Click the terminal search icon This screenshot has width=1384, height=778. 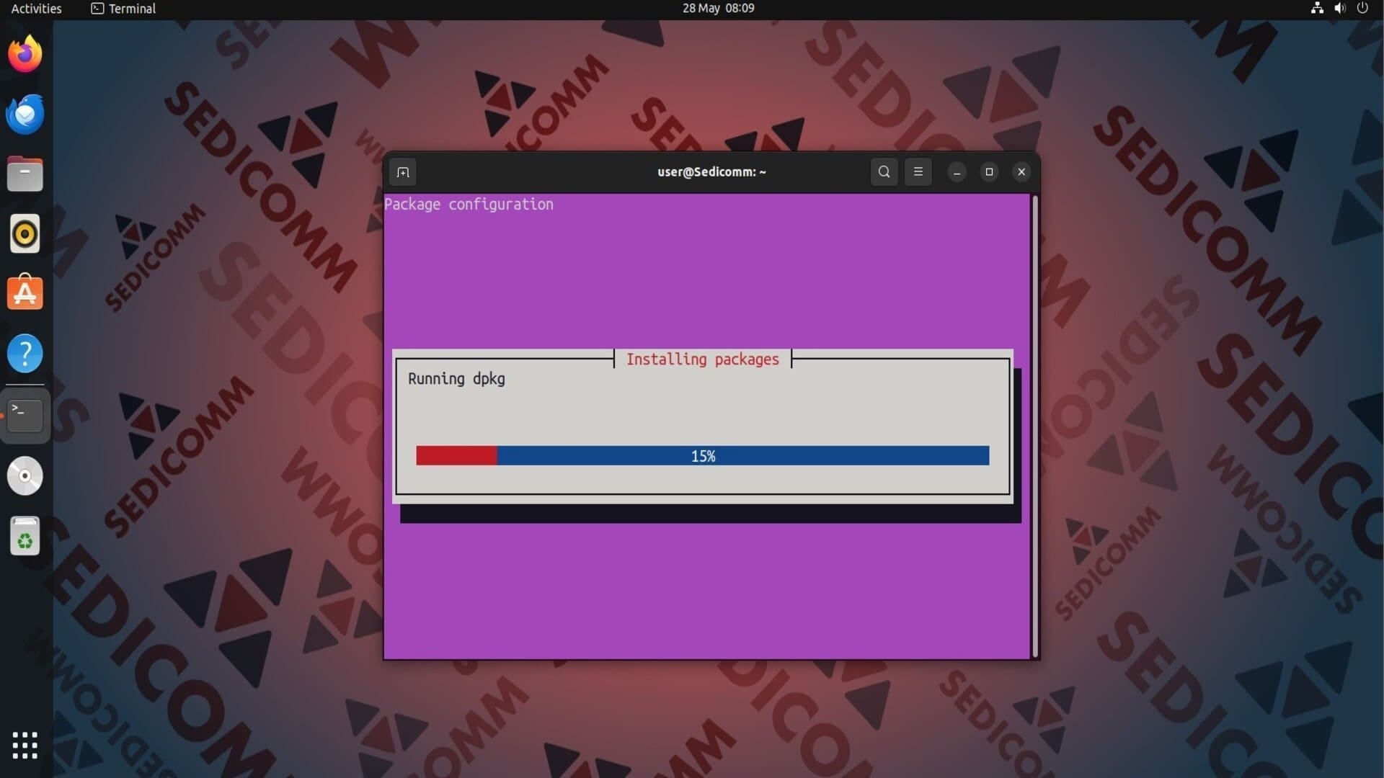click(x=884, y=171)
